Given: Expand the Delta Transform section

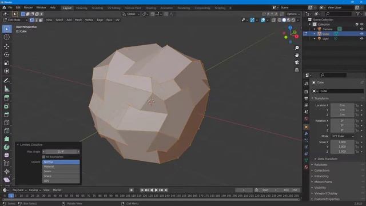Looking at the screenshot, I should [x=327, y=159].
